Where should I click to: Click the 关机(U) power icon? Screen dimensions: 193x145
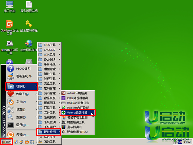point(11,134)
